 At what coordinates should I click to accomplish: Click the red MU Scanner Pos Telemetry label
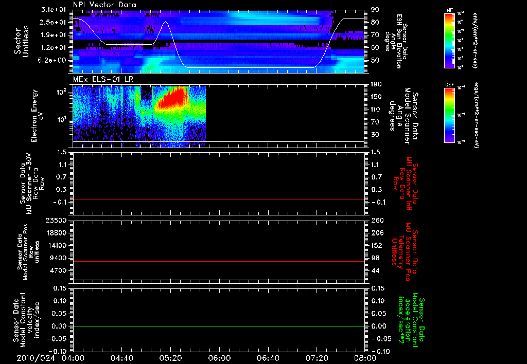click(405, 252)
